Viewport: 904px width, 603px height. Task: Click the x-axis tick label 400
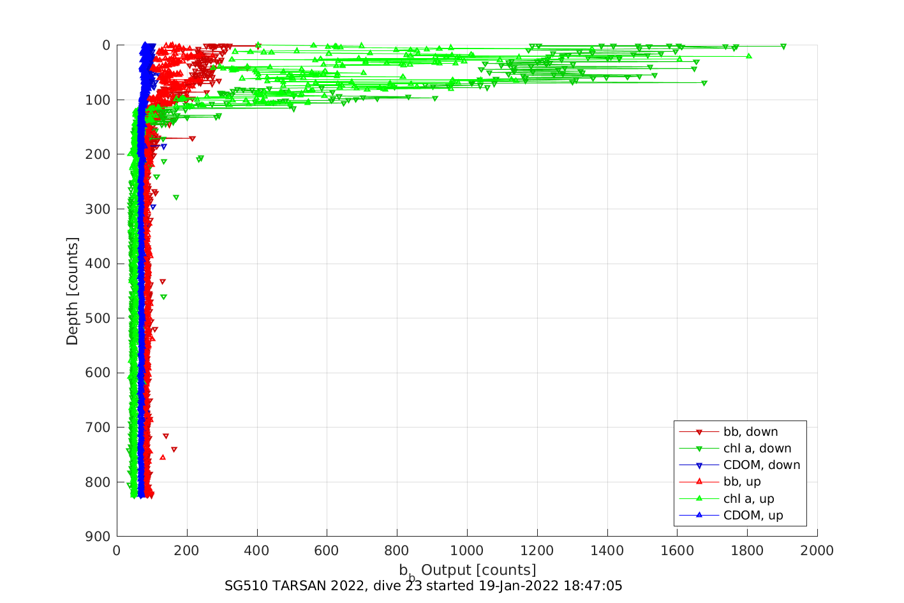(x=257, y=551)
